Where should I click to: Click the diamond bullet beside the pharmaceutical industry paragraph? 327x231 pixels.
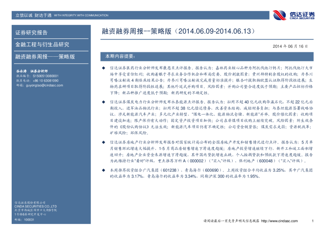[103, 67]
